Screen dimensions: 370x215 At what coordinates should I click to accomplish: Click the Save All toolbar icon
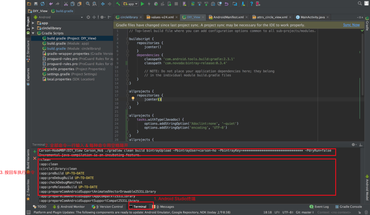click(x=36, y=4)
